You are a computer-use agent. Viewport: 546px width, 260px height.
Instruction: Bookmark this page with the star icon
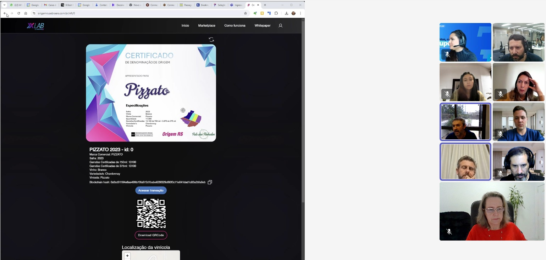click(245, 13)
